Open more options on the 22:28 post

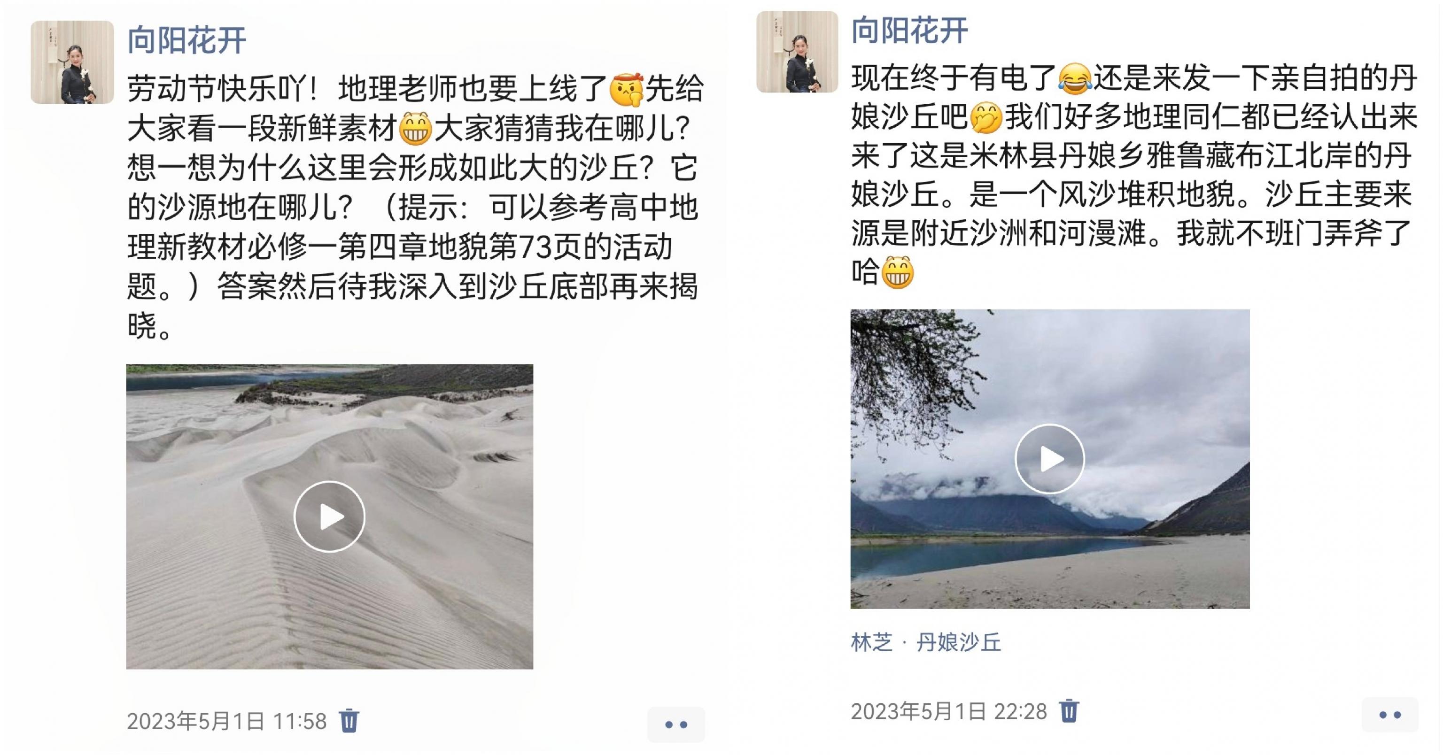1390,715
